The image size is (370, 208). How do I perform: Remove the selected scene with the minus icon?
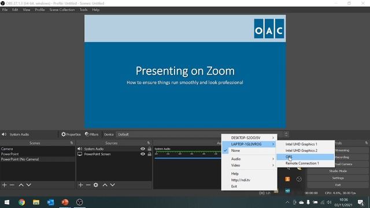12,185
